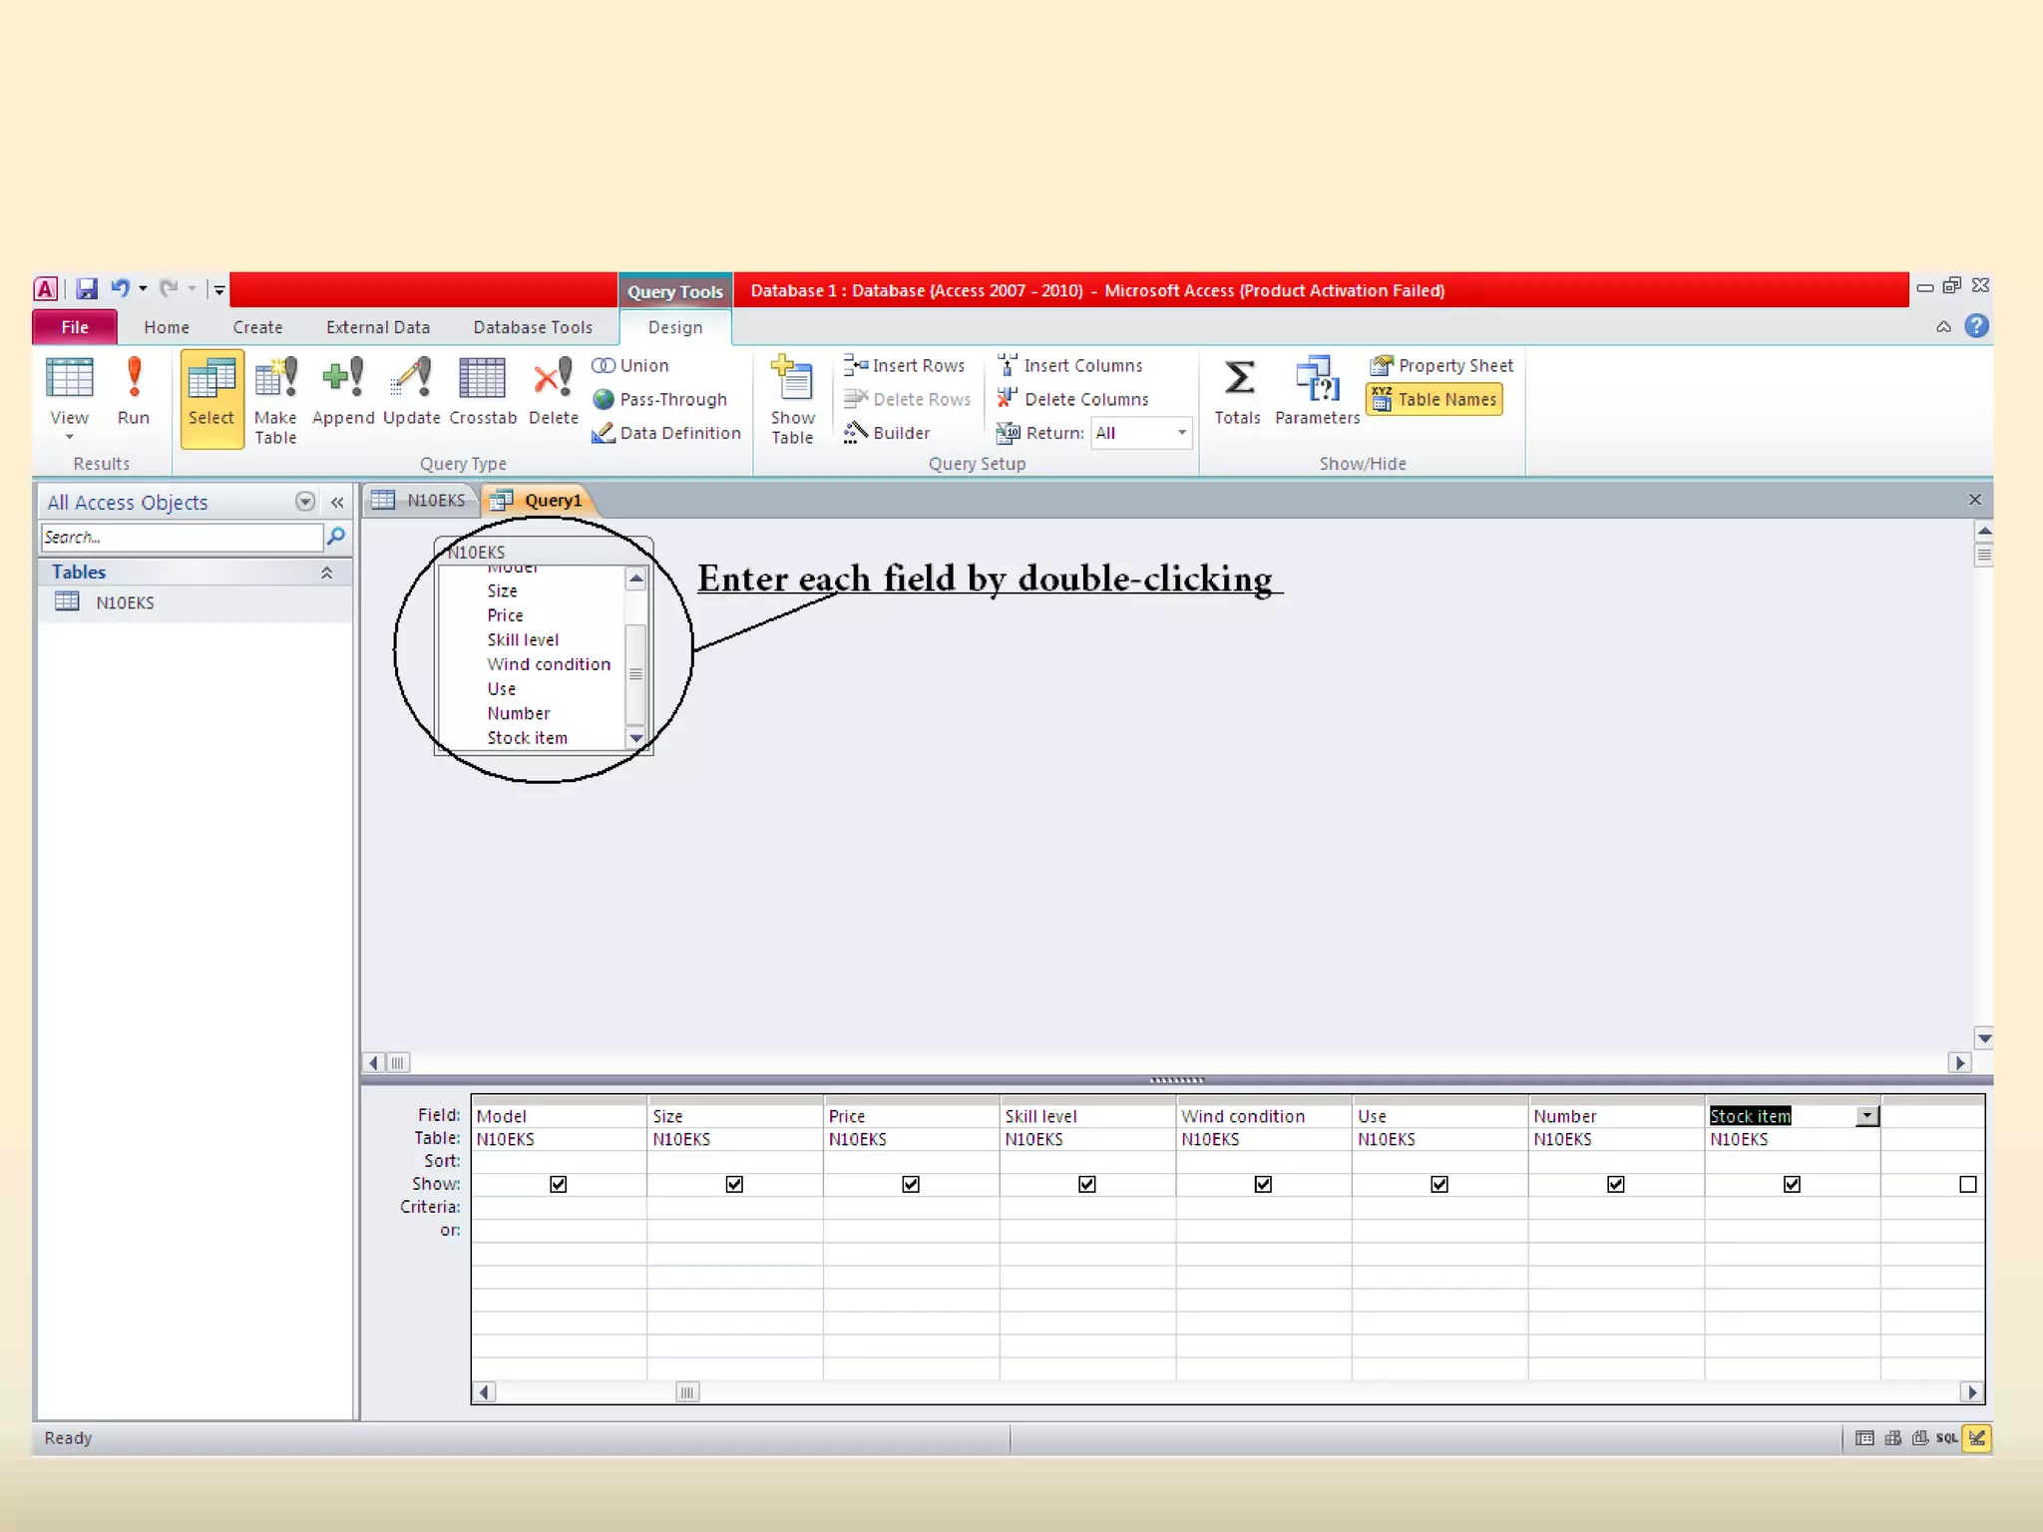
Task: Collapse the Tables group in navigation pane
Action: pos(326,573)
